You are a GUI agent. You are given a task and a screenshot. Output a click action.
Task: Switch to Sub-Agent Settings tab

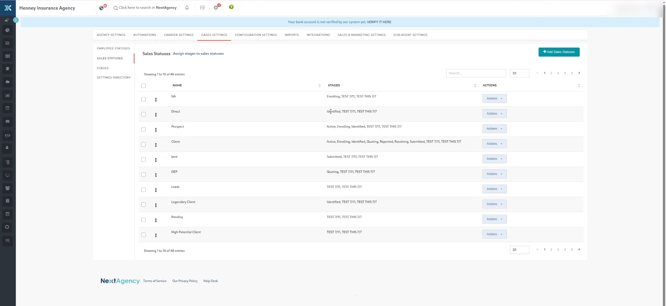(410, 35)
